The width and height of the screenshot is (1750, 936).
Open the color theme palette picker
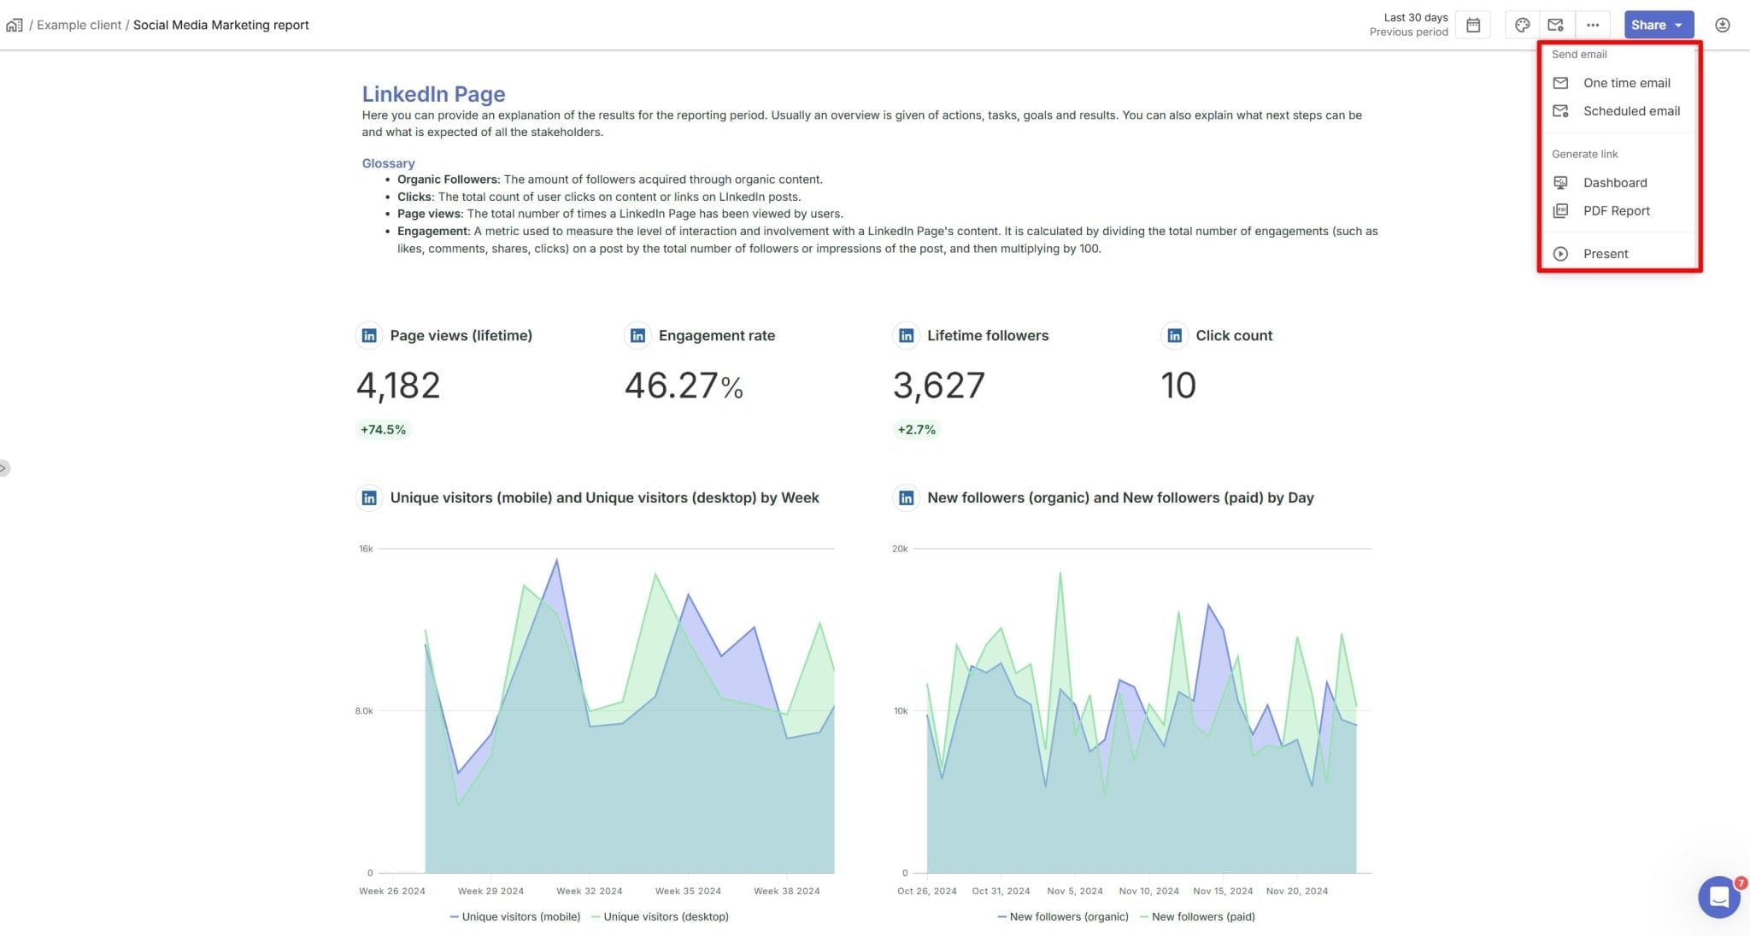pyautogui.click(x=1522, y=25)
